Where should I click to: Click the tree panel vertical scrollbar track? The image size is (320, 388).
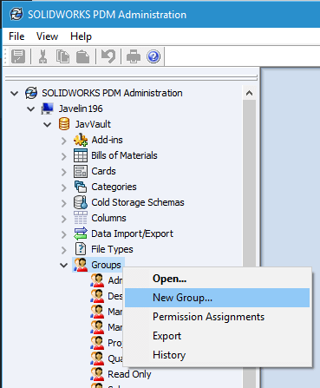pyautogui.click(x=249, y=182)
